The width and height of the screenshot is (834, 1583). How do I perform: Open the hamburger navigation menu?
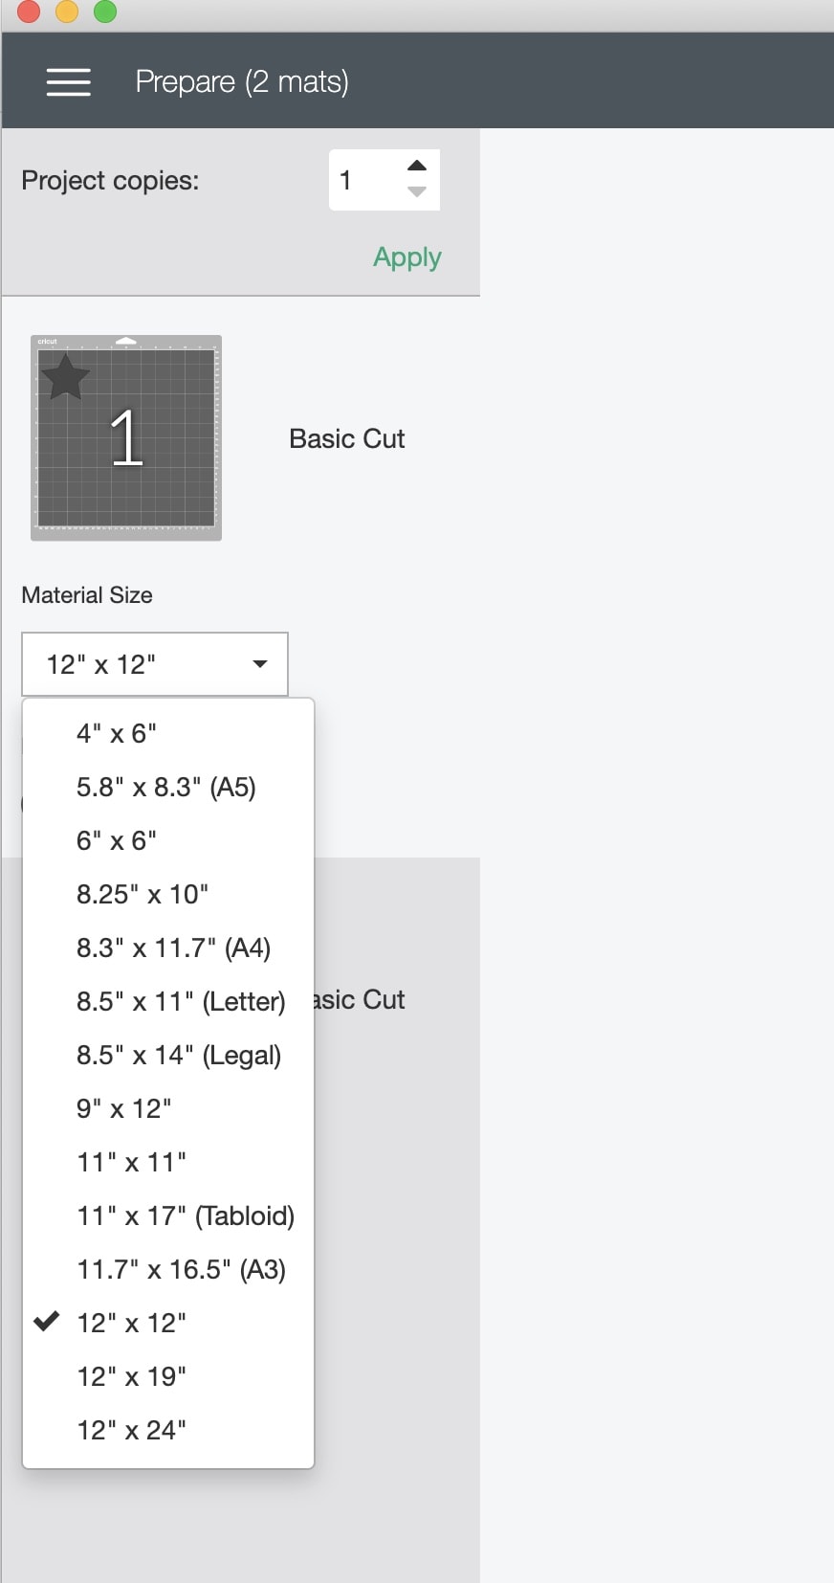[x=68, y=82]
